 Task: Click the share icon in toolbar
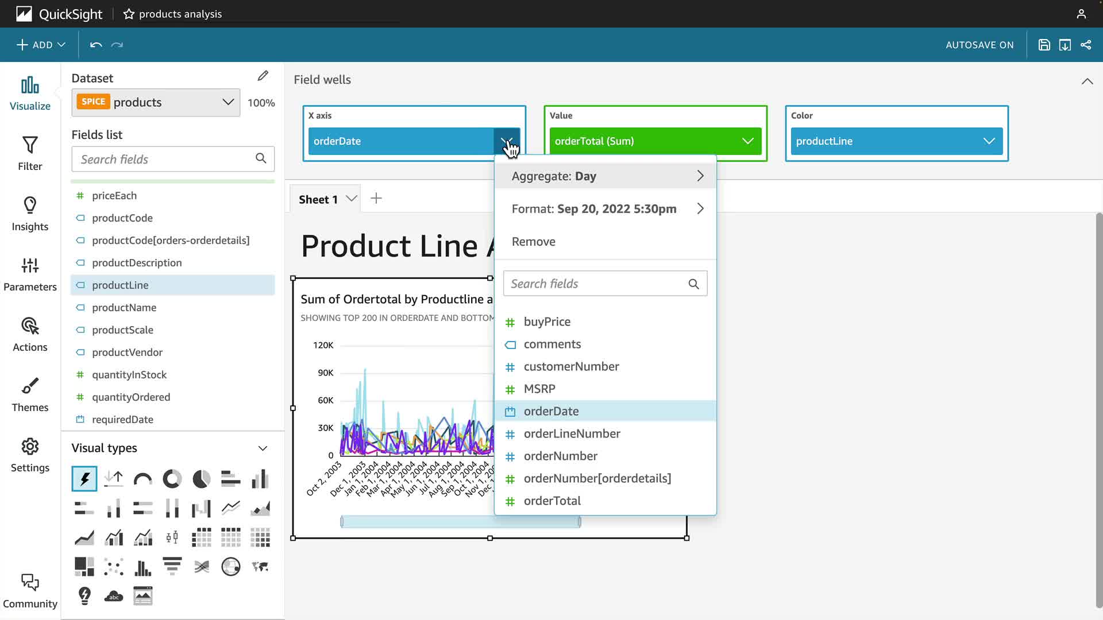click(1086, 45)
